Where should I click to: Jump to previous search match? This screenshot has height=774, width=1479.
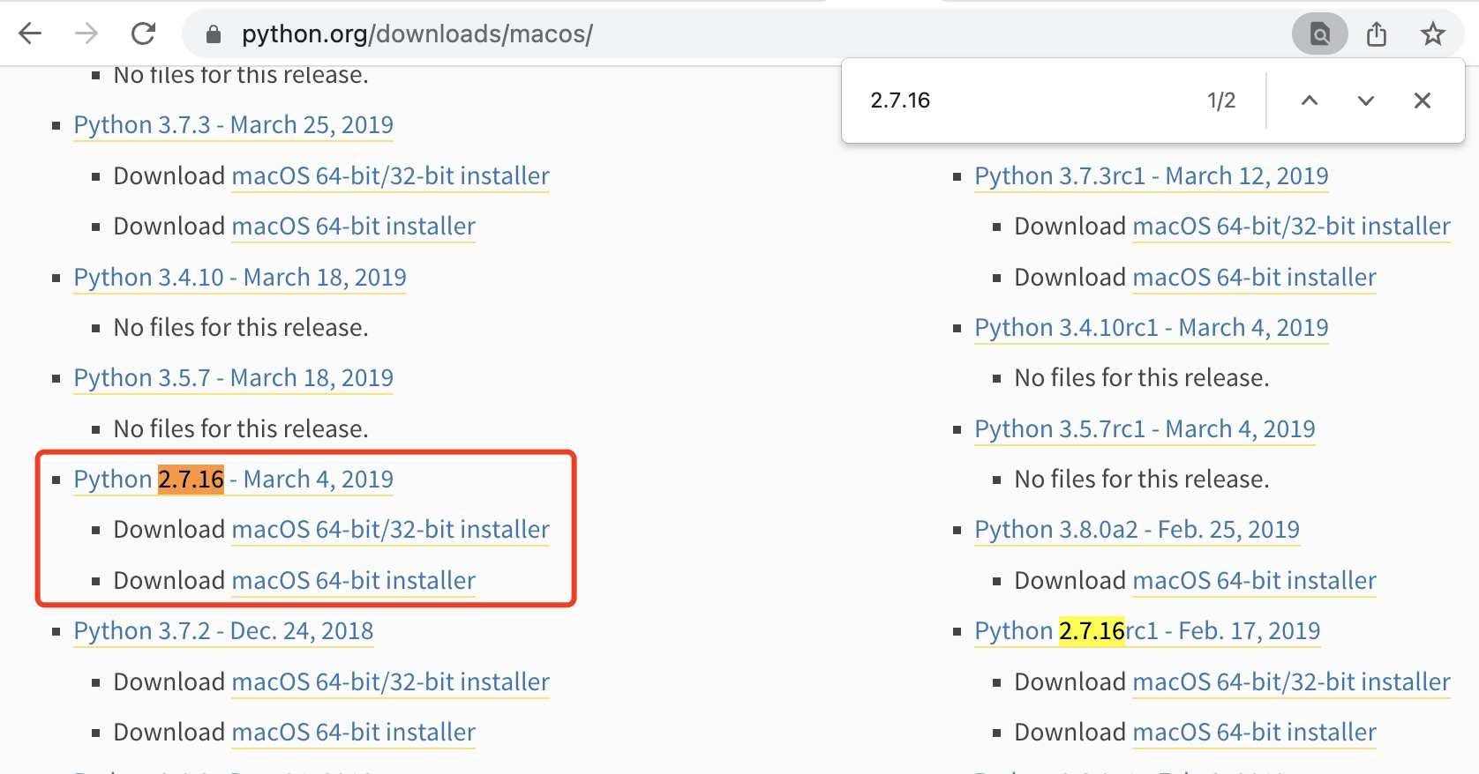point(1309,100)
